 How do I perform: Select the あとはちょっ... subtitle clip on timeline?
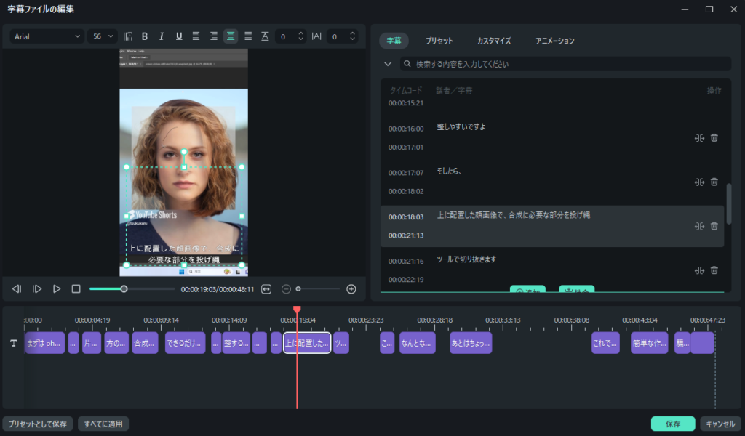pyautogui.click(x=471, y=343)
